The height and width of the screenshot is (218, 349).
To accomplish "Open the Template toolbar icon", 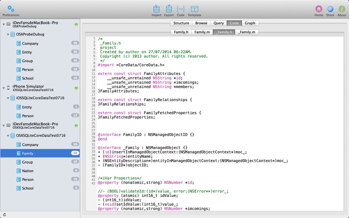I will (x=194, y=9).
